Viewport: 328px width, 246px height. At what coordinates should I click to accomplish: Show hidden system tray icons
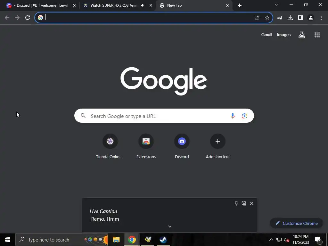coord(271,240)
